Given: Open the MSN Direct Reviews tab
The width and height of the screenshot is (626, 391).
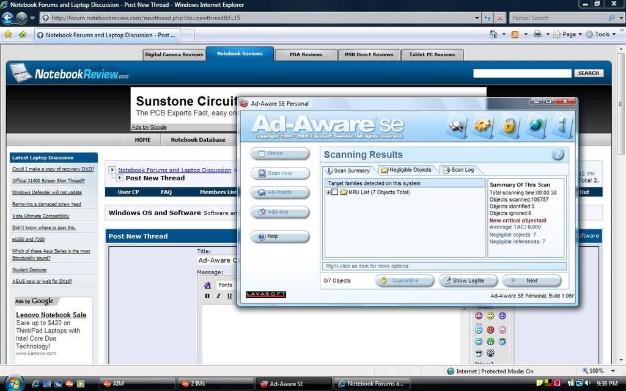Looking at the screenshot, I should 369,54.
